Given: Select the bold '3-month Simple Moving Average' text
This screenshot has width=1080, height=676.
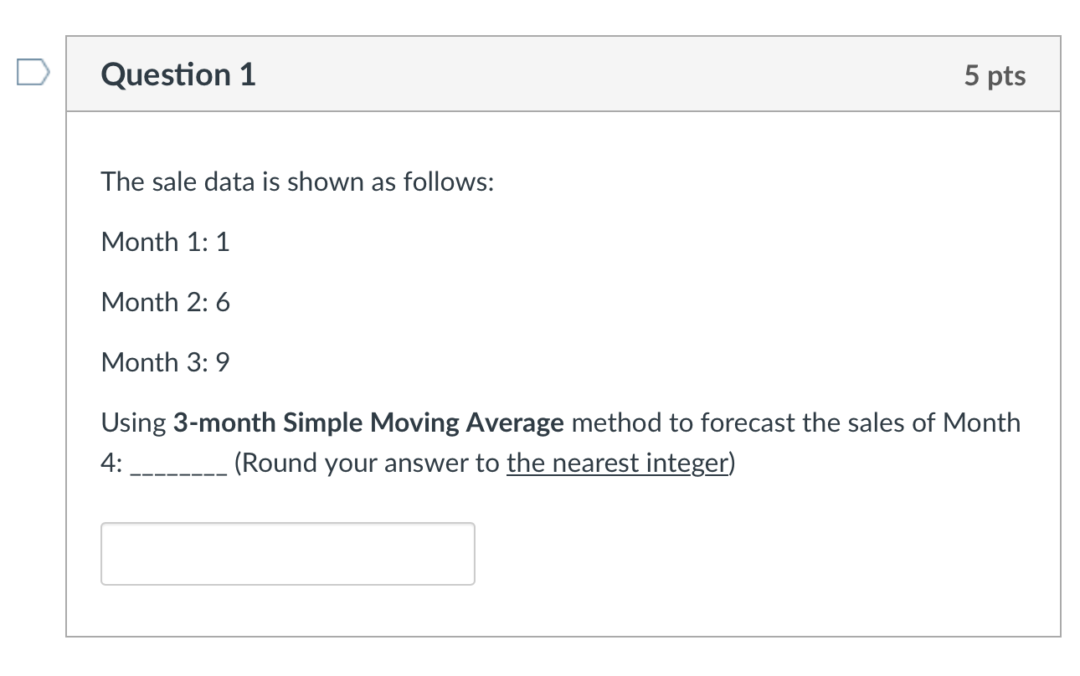Looking at the screenshot, I should [x=367, y=422].
